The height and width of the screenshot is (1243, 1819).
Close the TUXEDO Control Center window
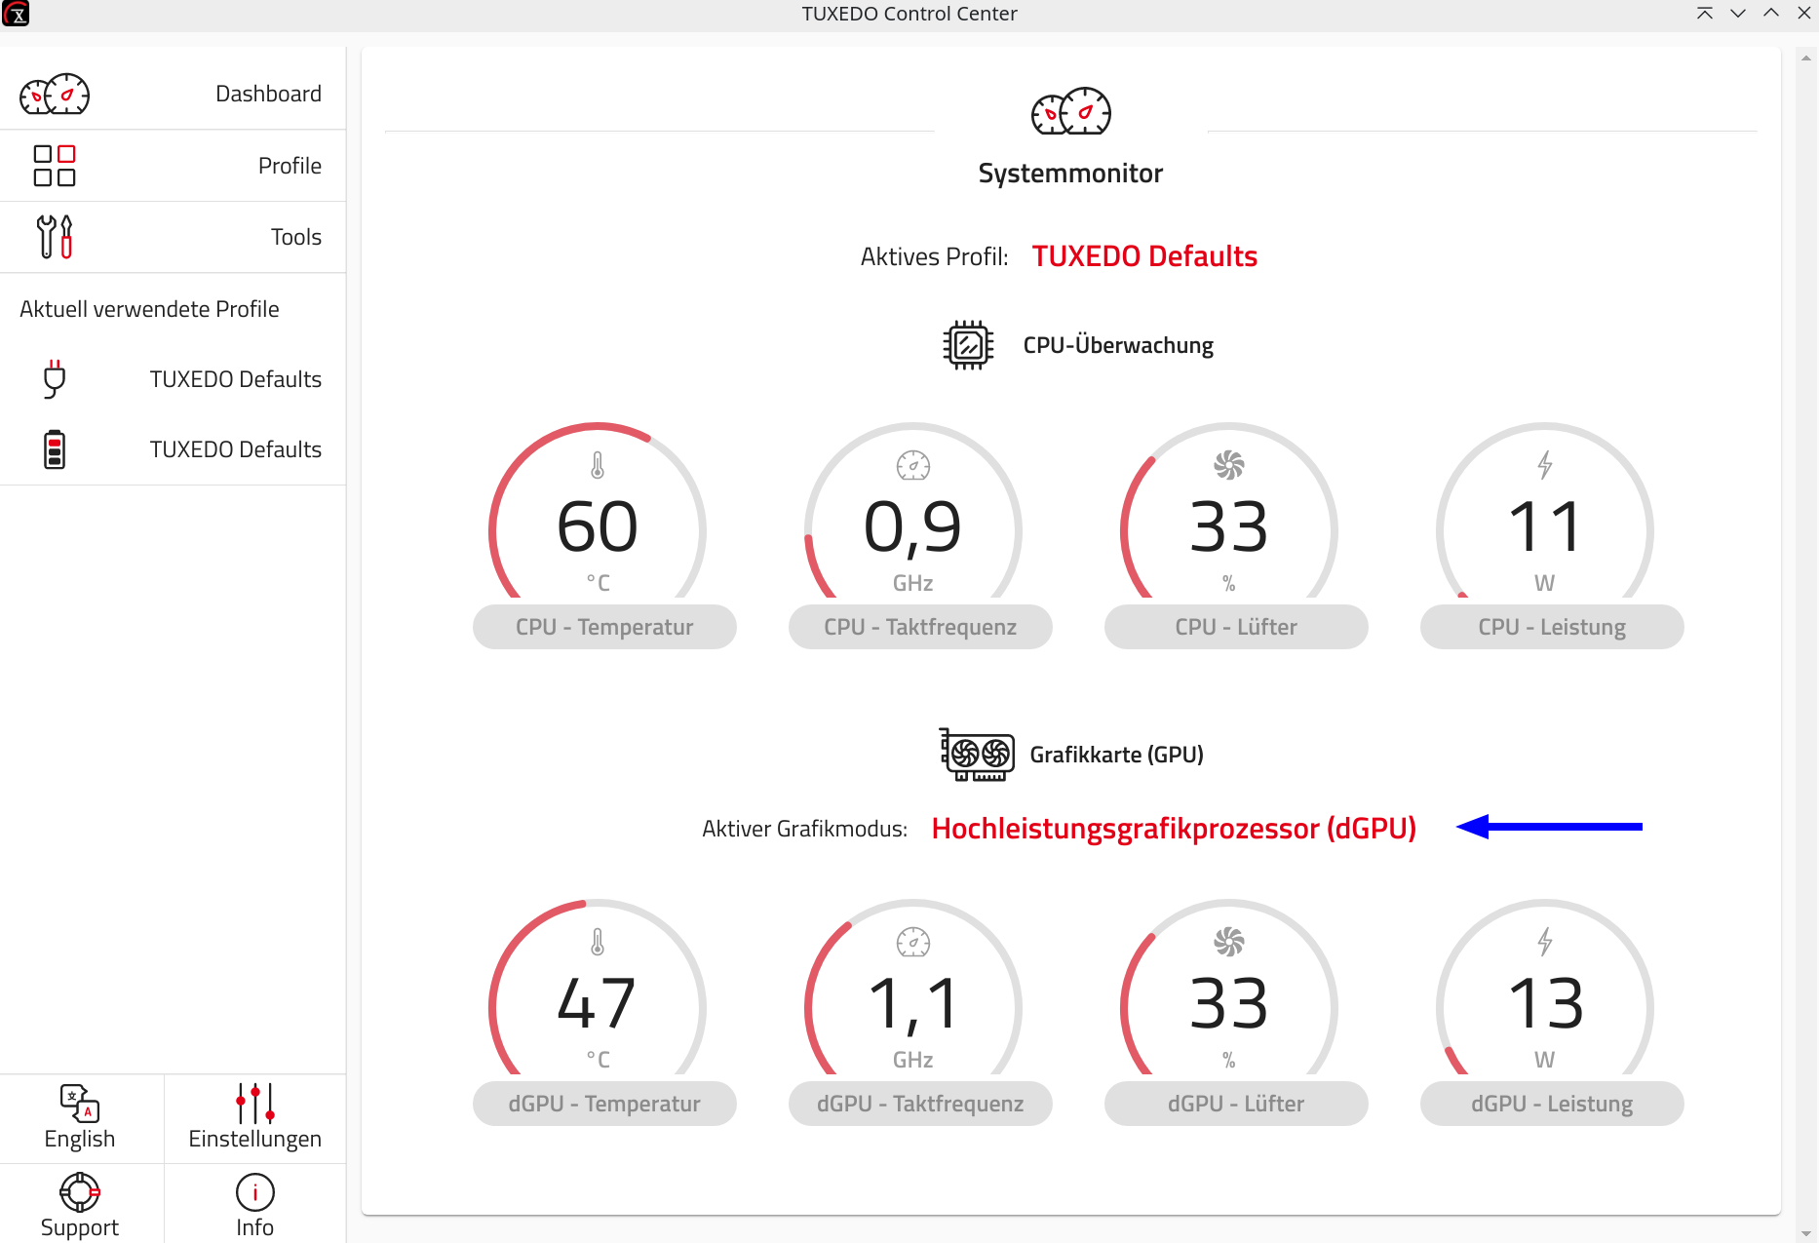pyautogui.click(x=1804, y=14)
